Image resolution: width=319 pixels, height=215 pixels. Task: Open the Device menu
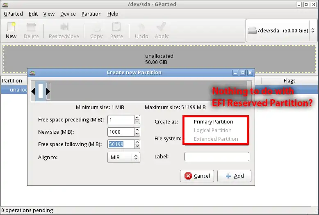[68, 14]
